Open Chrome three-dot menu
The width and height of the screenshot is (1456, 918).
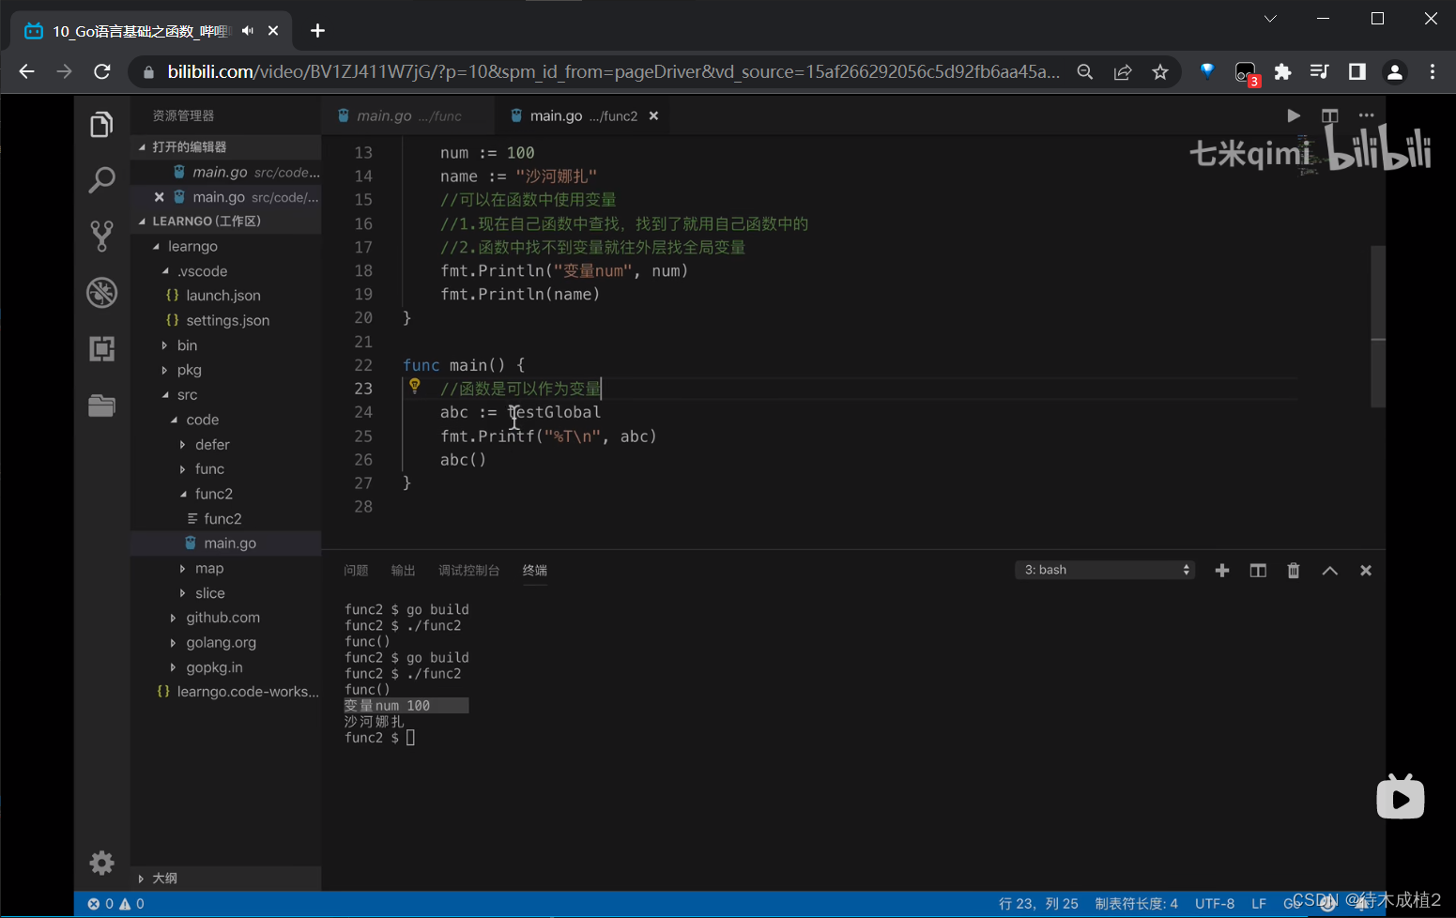[x=1432, y=71]
